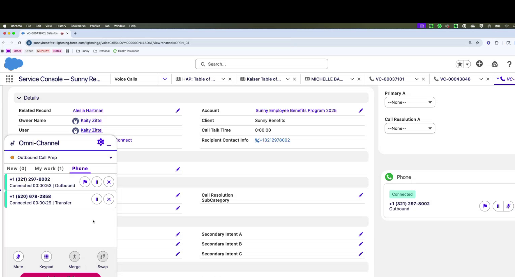Pause the +1 (520) 678-2858 transfer call
The height and width of the screenshot is (277, 515).
point(97,199)
